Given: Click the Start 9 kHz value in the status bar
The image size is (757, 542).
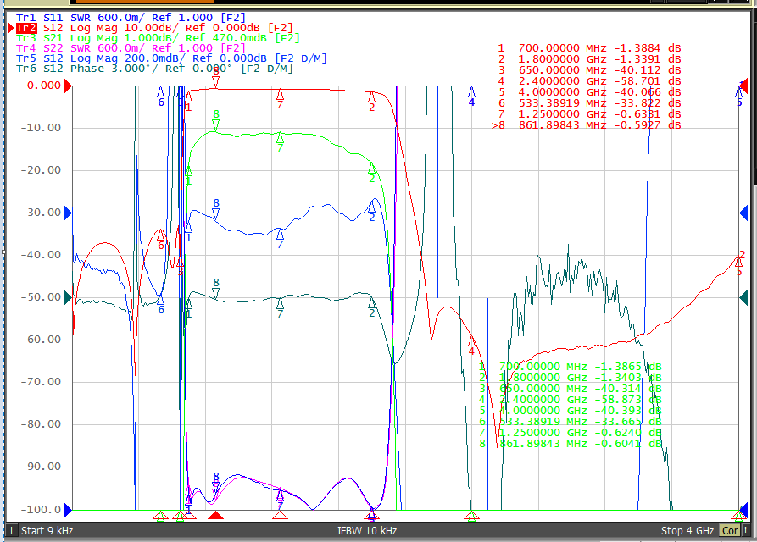Looking at the screenshot, I should pos(47,531).
